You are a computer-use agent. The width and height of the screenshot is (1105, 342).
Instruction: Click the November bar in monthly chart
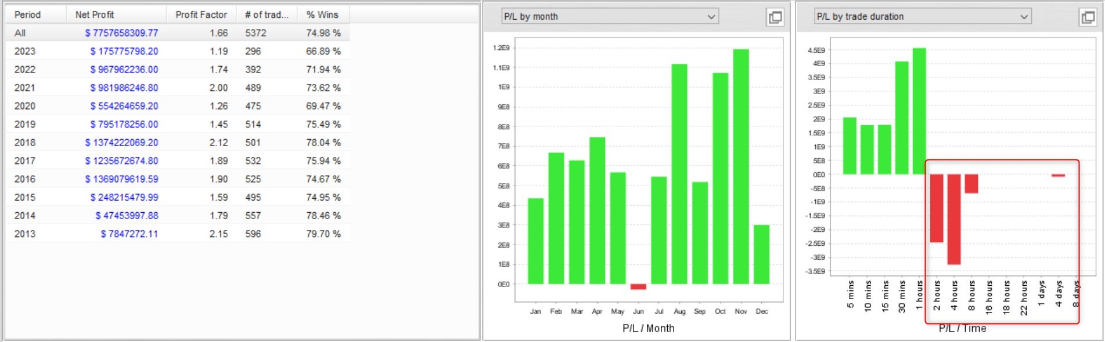point(741,167)
